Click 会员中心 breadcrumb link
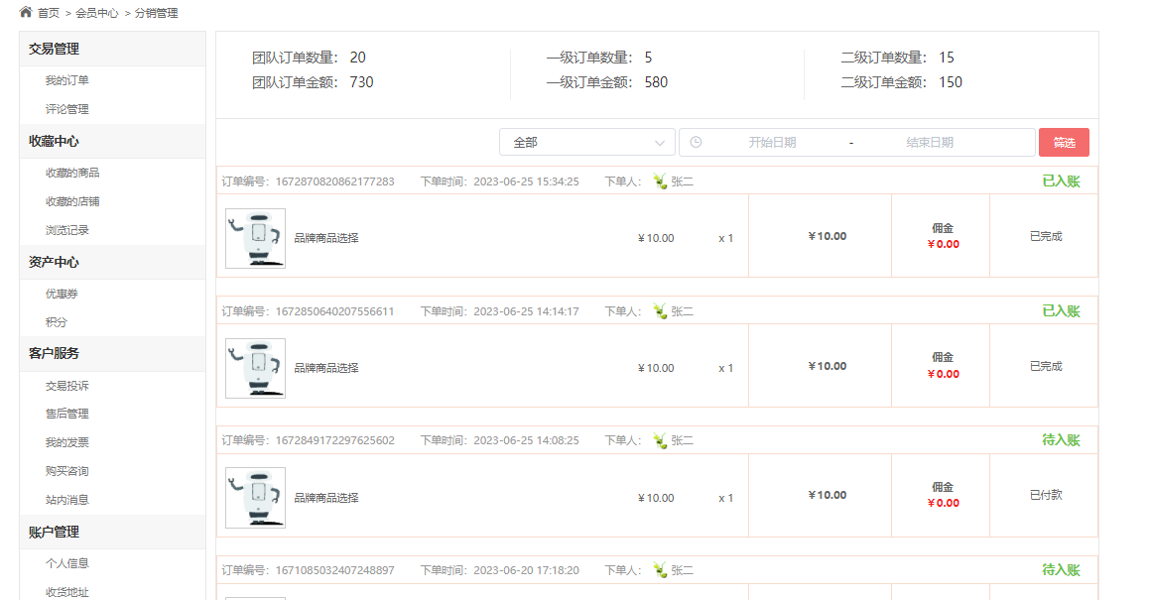This screenshot has width=1149, height=600. [x=96, y=13]
